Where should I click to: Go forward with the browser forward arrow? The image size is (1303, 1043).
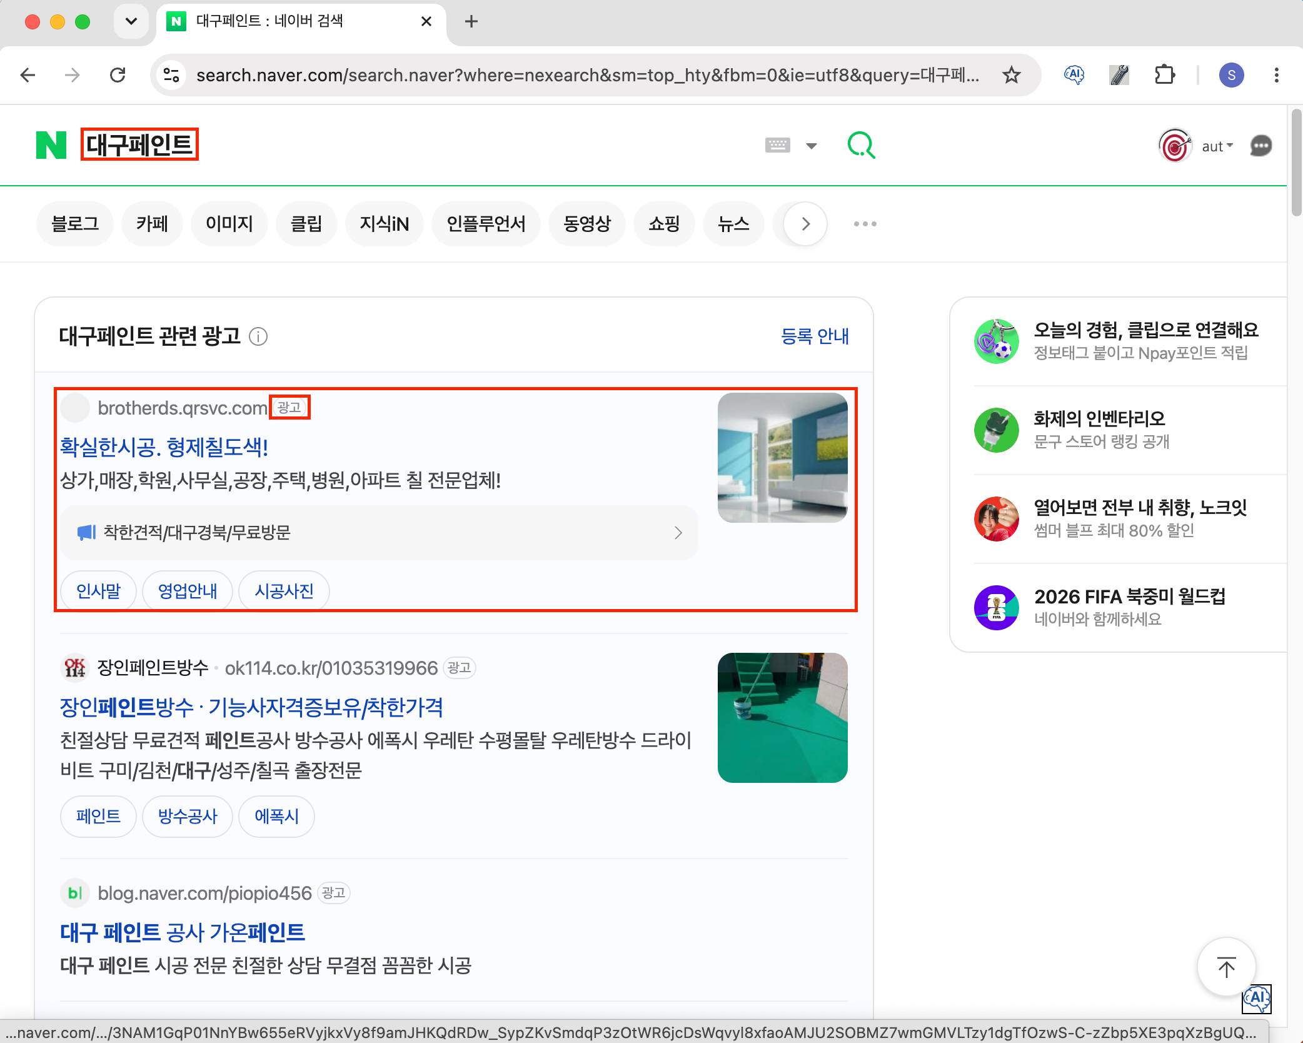coord(73,76)
